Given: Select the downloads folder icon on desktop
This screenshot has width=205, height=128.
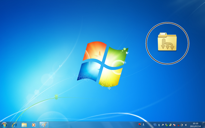Looking at the screenshot, I should 167,42.
